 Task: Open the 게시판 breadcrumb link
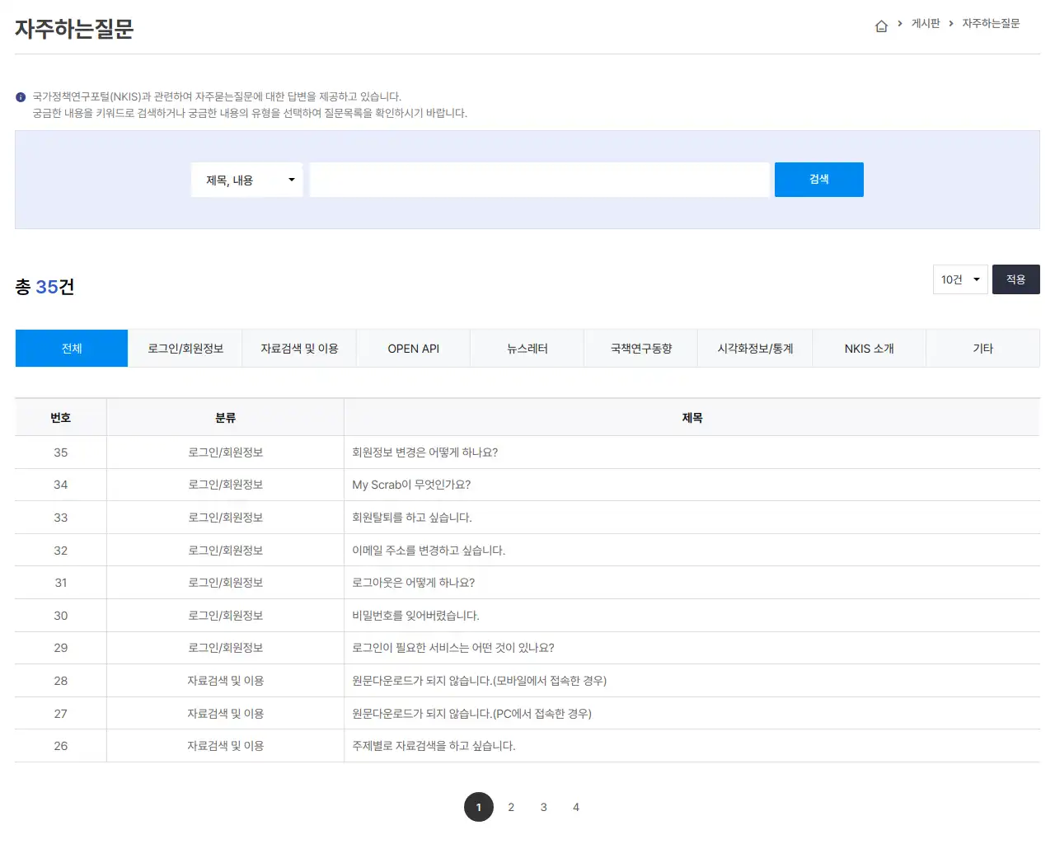click(x=924, y=24)
